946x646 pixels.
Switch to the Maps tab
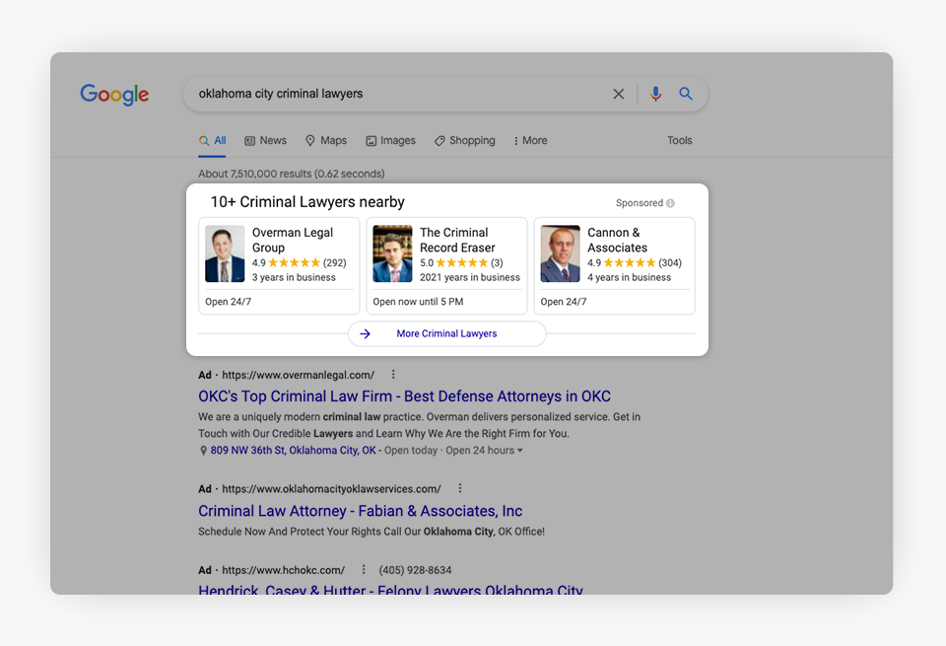coord(326,141)
